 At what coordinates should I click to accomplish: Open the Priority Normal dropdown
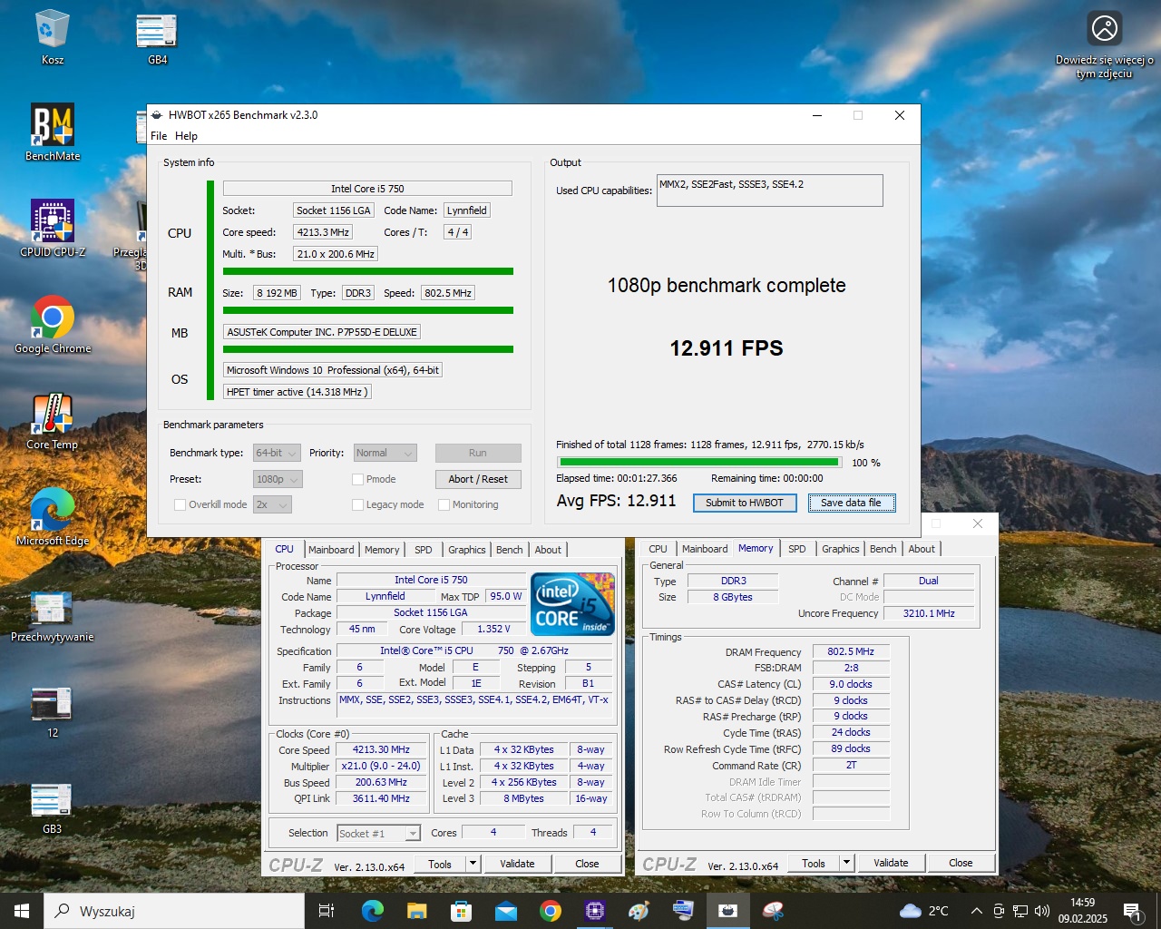385,453
